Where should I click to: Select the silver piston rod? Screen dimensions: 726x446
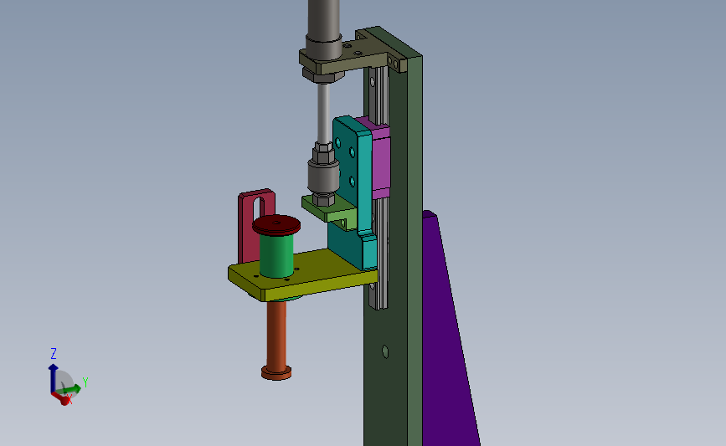coord(324,113)
